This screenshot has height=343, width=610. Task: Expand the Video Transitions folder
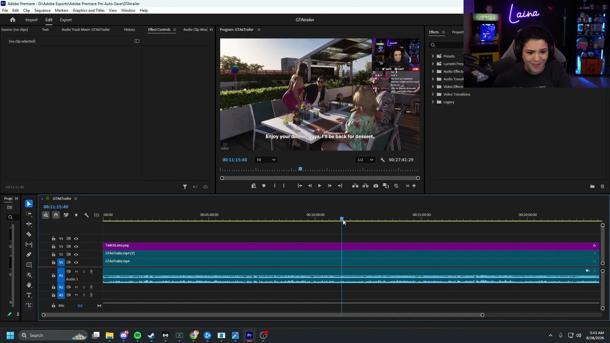(x=433, y=94)
